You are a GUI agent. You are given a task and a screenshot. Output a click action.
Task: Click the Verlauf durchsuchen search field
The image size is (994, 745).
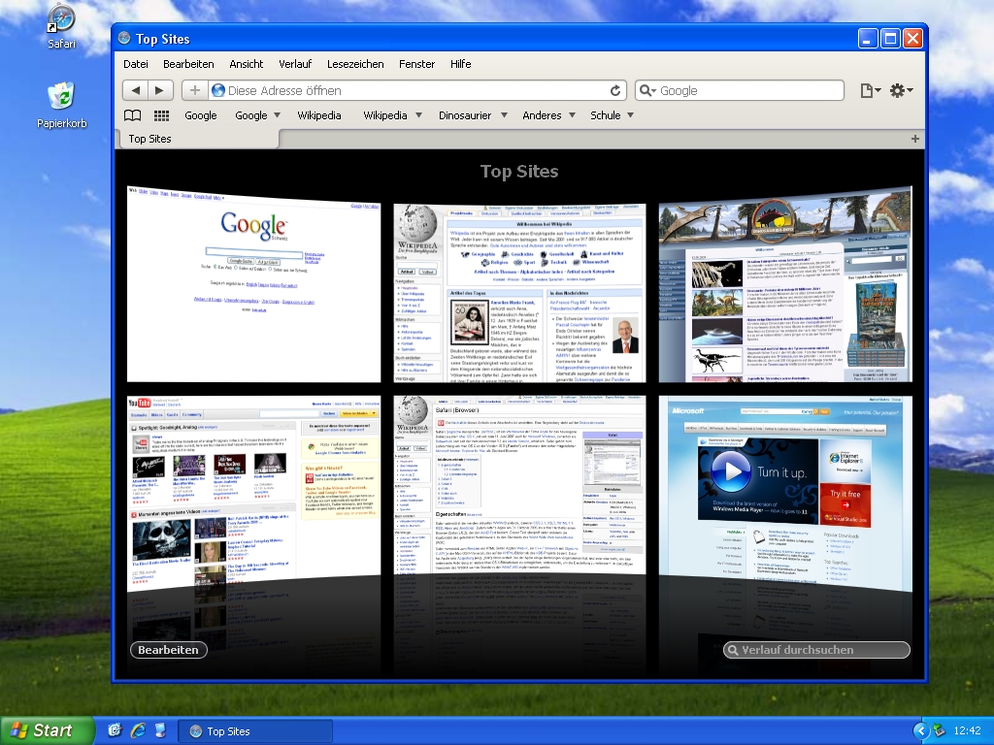816,649
